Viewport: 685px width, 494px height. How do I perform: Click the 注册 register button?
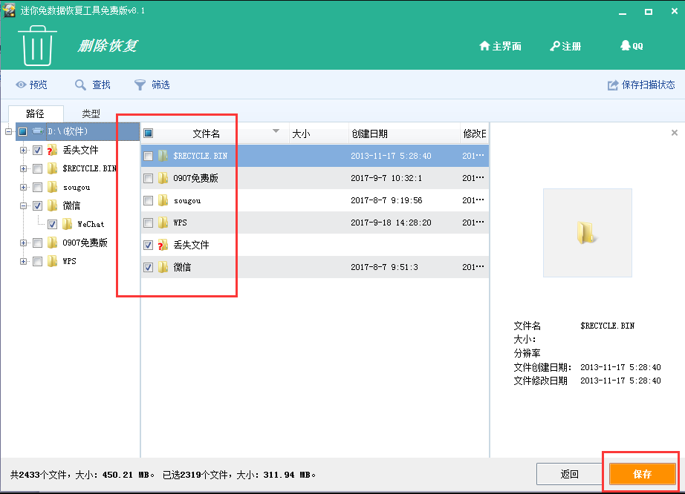[565, 46]
